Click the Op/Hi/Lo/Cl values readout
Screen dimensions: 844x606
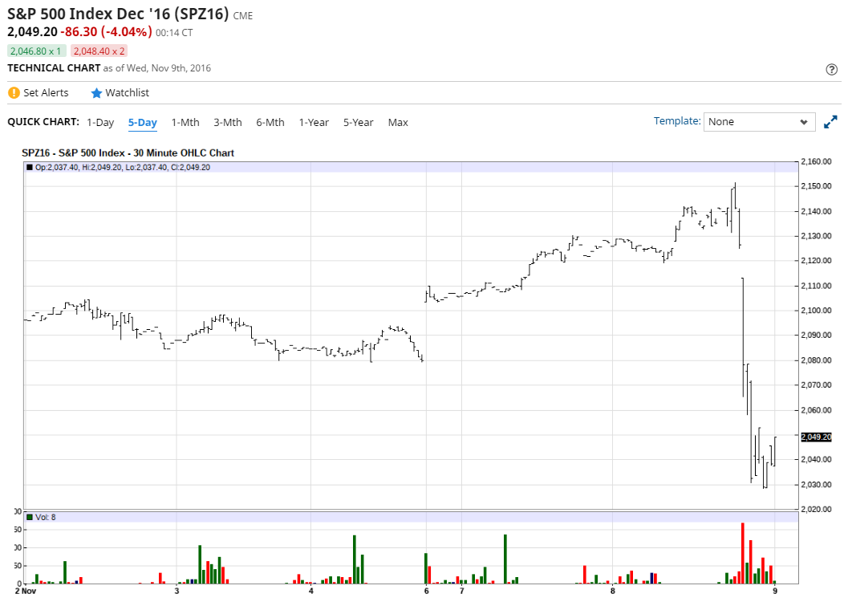click(x=123, y=168)
